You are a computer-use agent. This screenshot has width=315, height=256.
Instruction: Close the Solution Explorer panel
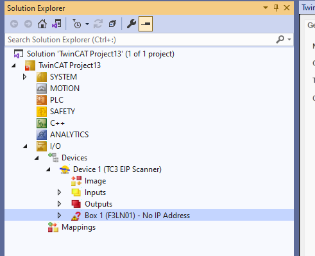coord(287,8)
